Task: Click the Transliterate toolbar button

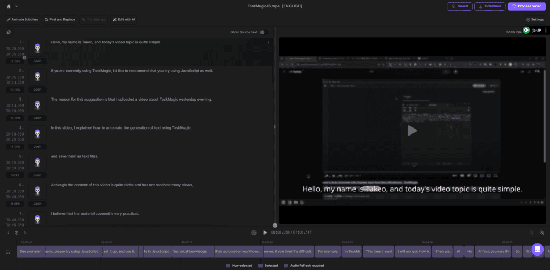Action: 93,20
